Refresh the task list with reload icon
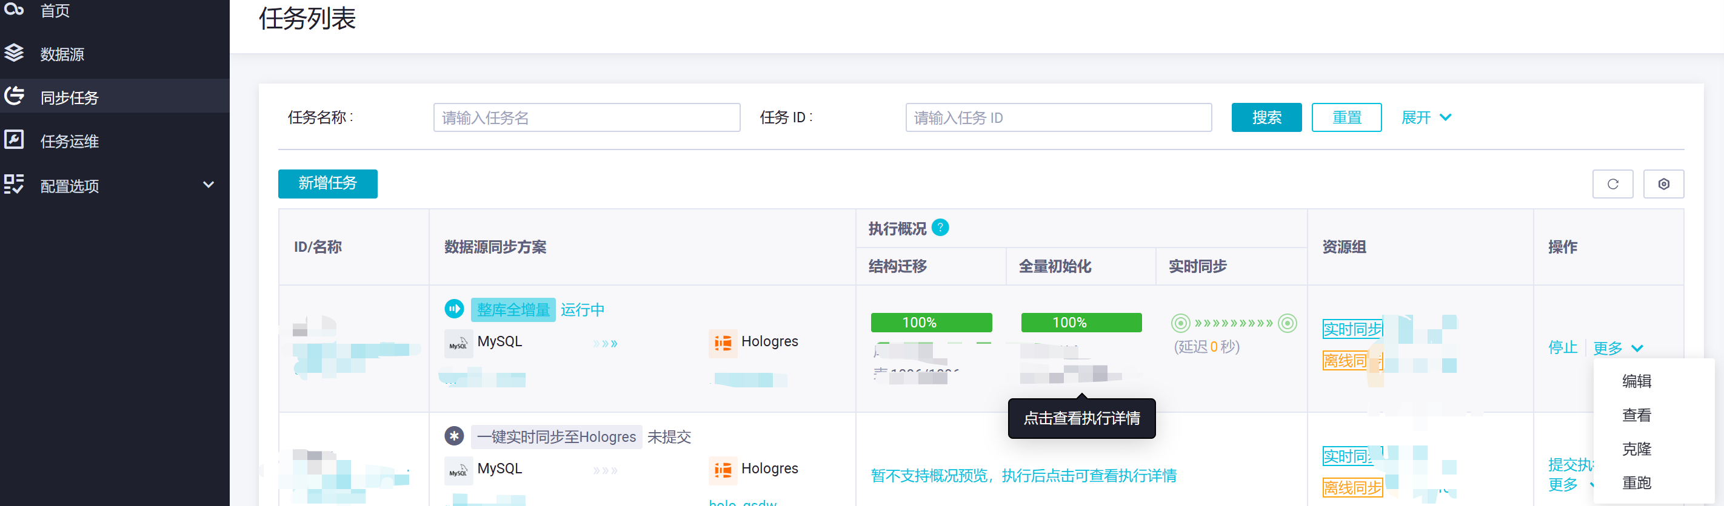Screen dimensions: 1724x506 (1612, 184)
